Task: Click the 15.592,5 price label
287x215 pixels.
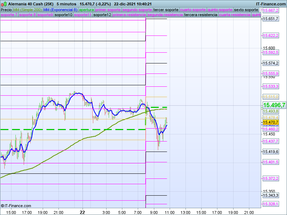Action: point(270,52)
